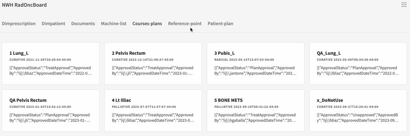Open the 5 BONE METS card
410x136 pixels.
tap(255, 111)
